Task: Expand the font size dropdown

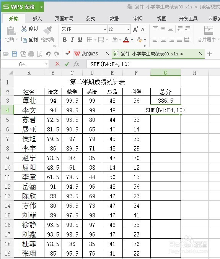Action: point(128,29)
